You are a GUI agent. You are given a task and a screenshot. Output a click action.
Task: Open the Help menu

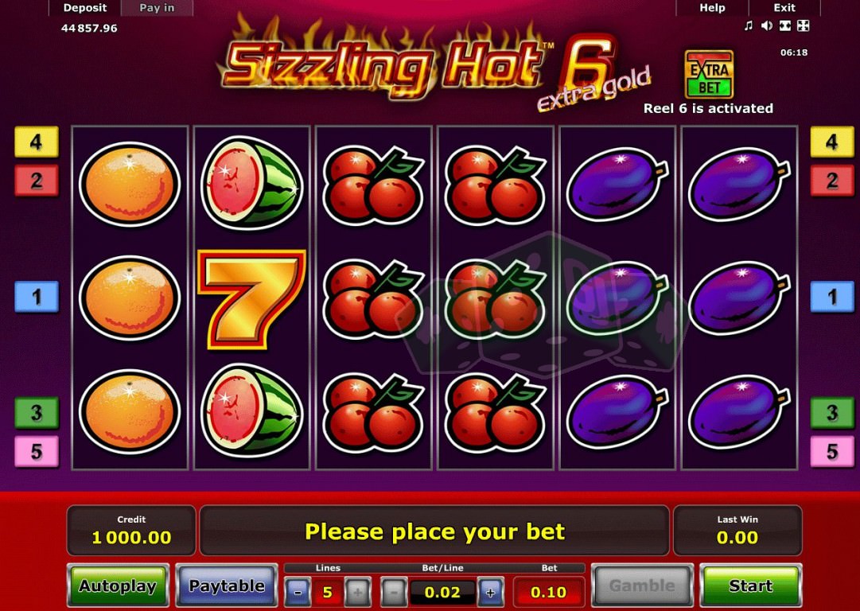(x=712, y=8)
